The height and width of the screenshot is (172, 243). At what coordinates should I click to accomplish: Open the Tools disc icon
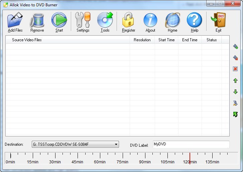(x=105, y=20)
